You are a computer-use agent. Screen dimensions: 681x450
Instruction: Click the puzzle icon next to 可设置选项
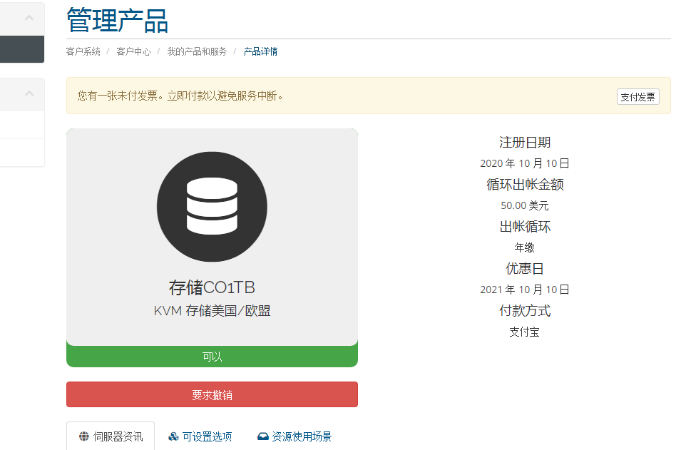[x=173, y=436]
